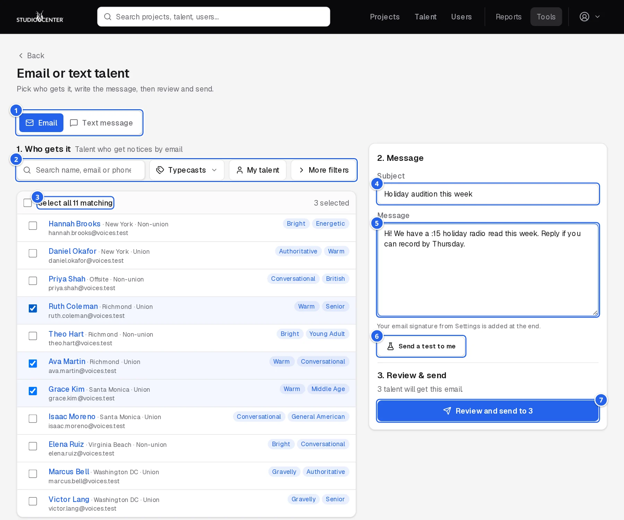Go Back to previous page

32,56
